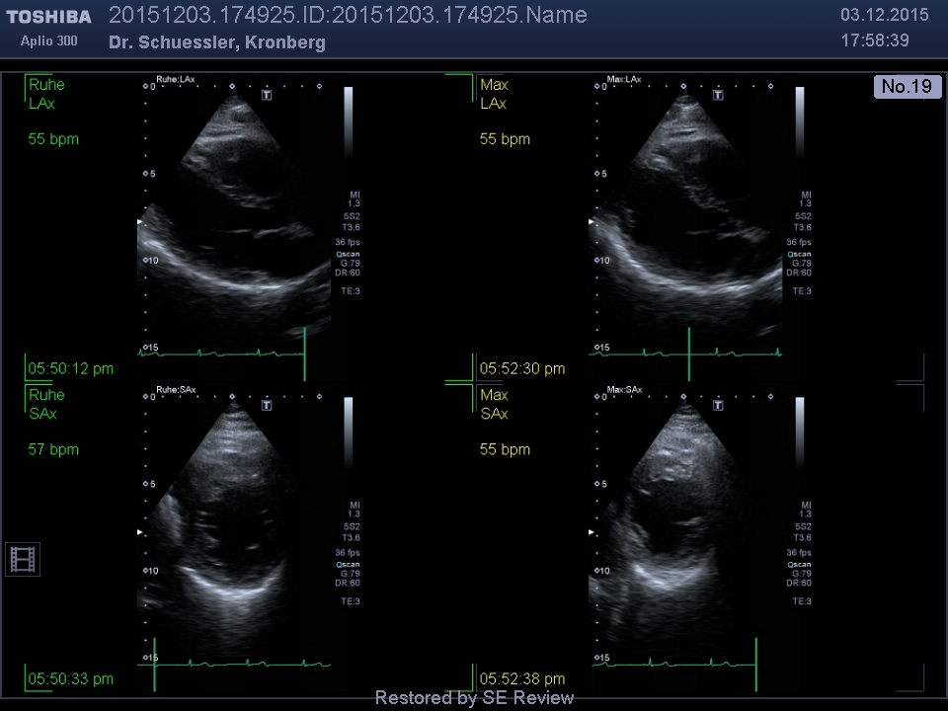Image resolution: width=948 pixels, height=711 pixels.
Task: Click the TOSHIBA logo
Action: (x=48, y=17)
